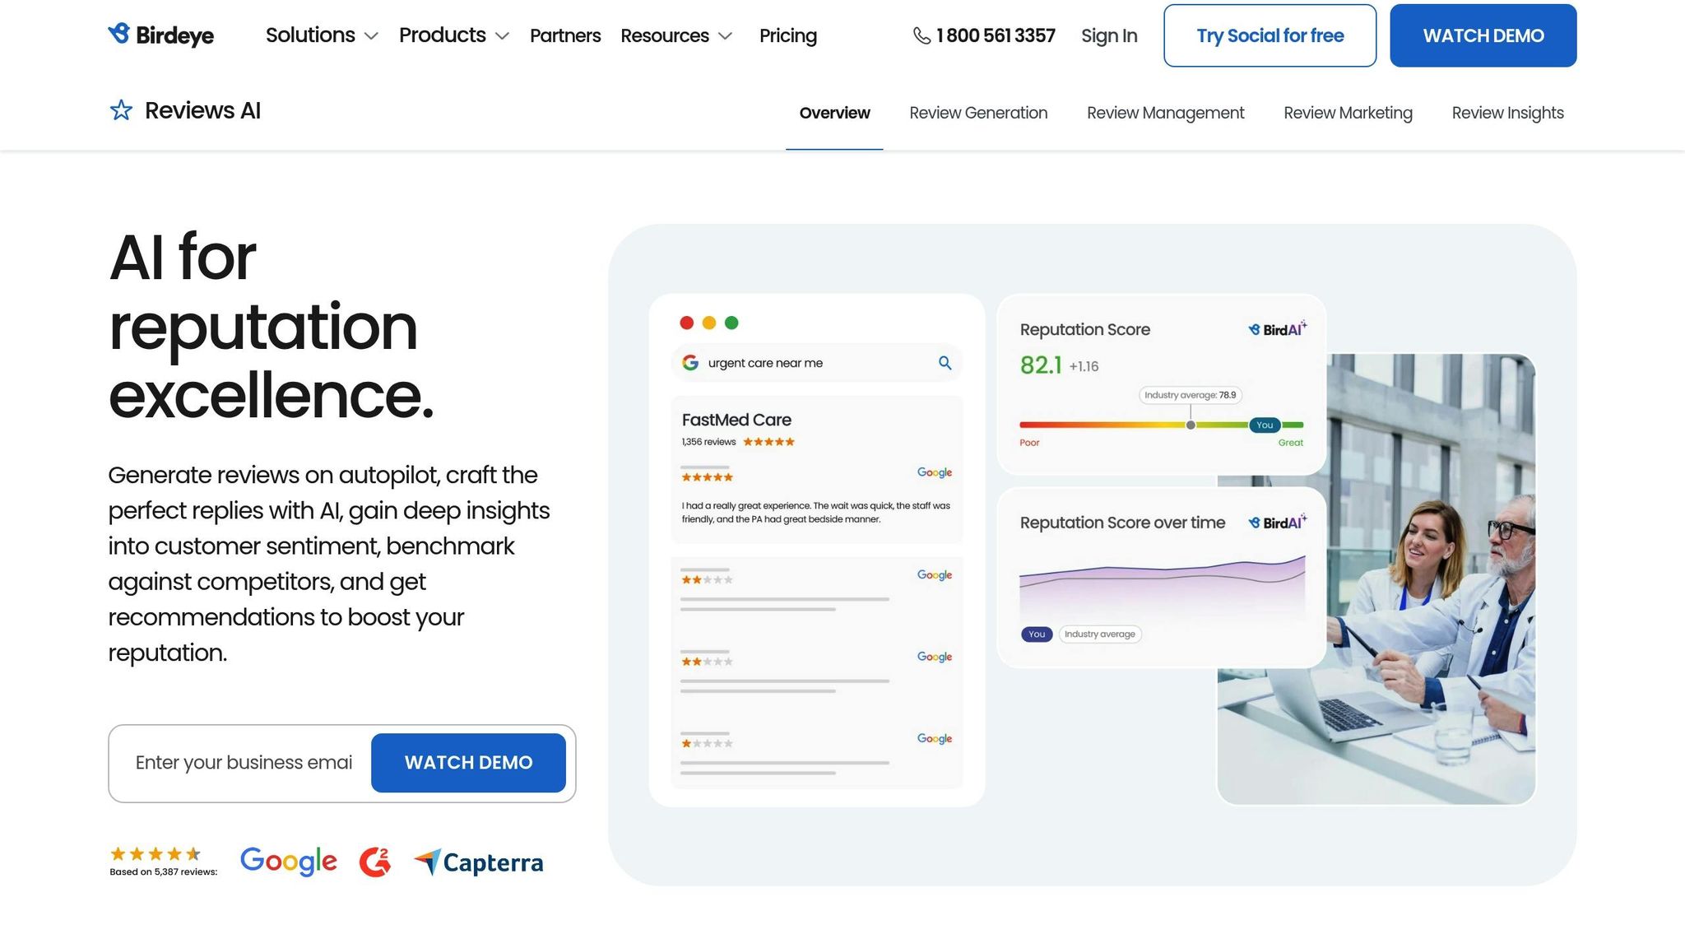This screenshot has width=1685, height=948.
Task: Focus the business email input field
Action: 244,763
